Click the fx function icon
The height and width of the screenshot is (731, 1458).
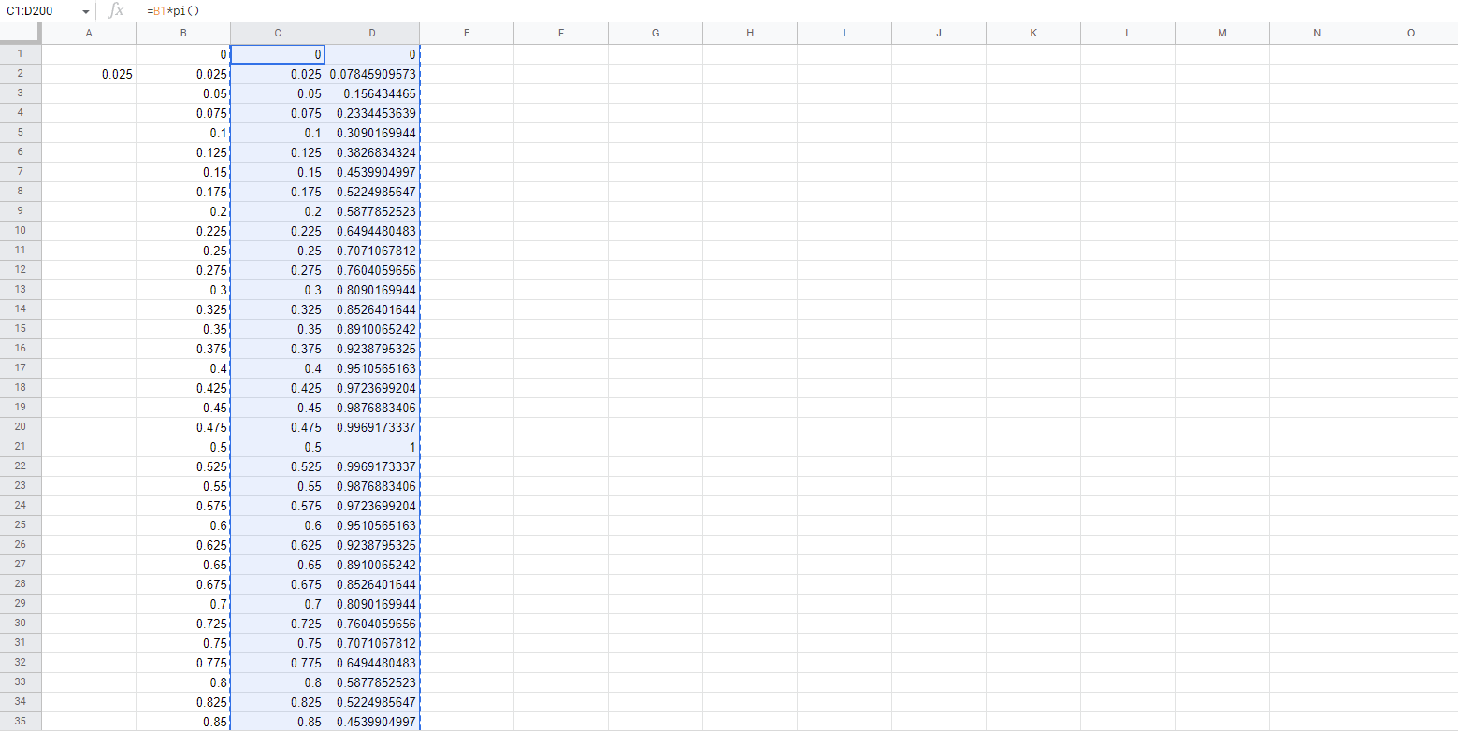coord(116,11)
